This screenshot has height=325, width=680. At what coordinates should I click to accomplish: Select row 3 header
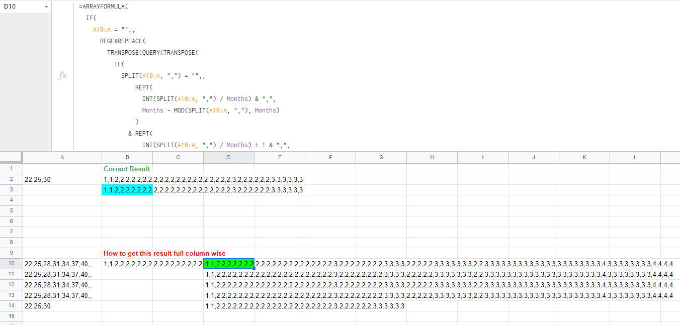click(x=11, y=190)
